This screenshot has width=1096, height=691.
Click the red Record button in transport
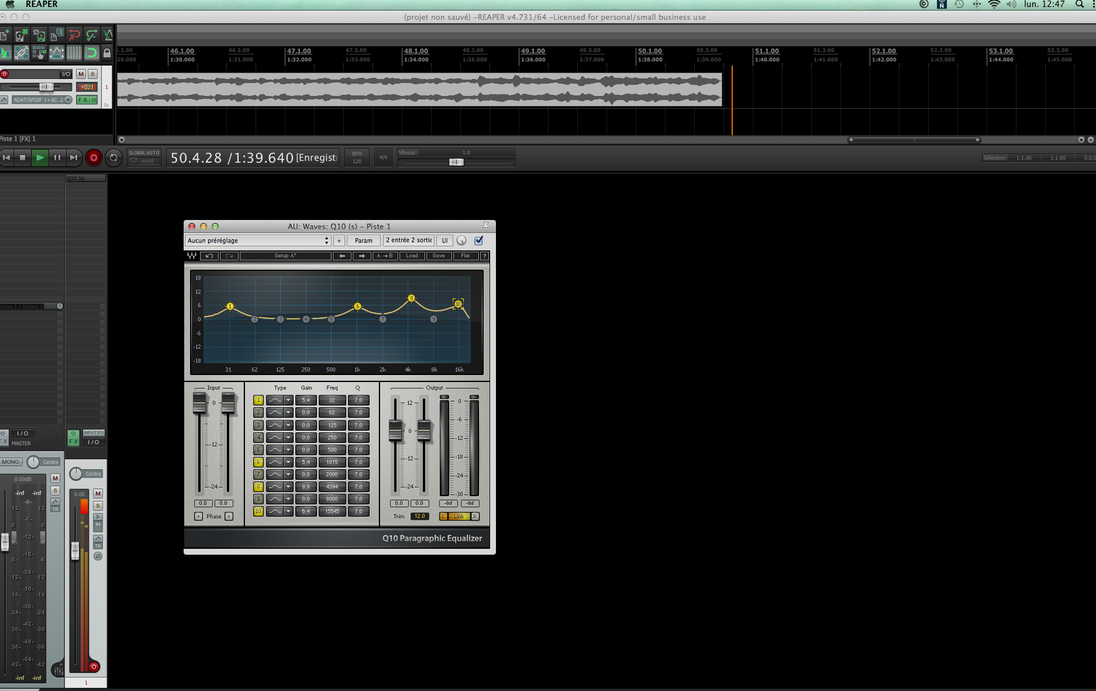[x=94, y=157]
